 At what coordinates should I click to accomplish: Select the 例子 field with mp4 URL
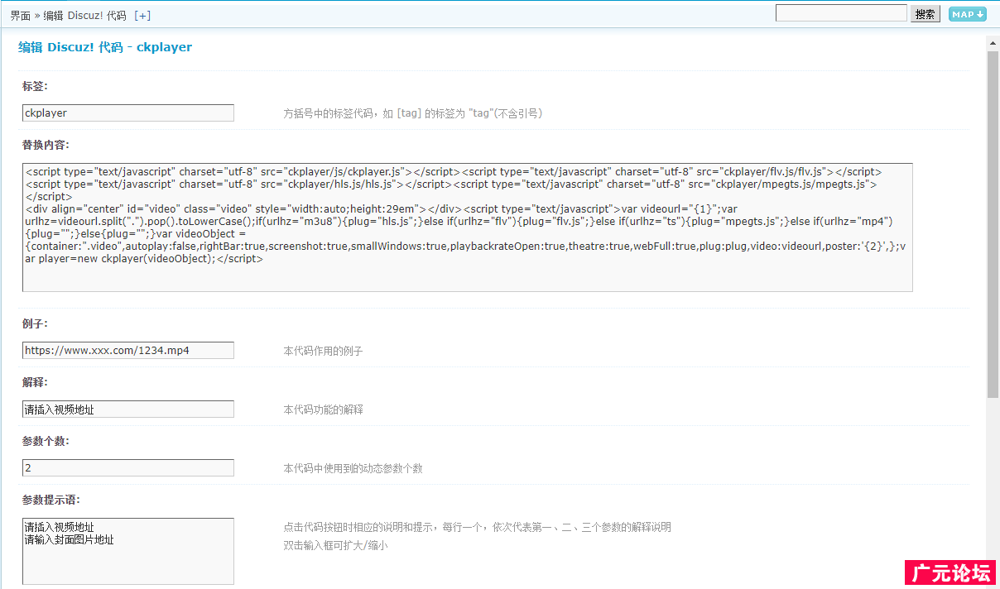(128, 351)
